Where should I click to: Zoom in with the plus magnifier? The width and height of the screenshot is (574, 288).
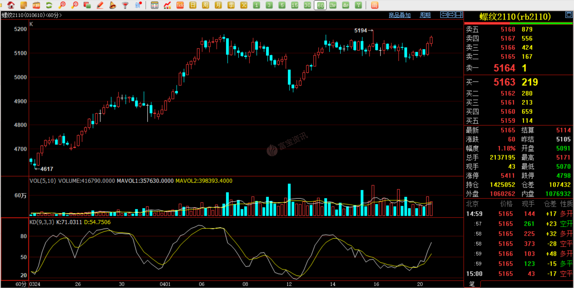pyautogui.click(x=62, y=5)
